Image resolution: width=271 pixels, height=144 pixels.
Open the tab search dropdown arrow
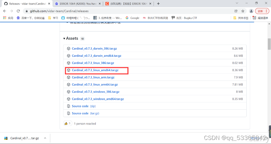click(x=237, y=3)
